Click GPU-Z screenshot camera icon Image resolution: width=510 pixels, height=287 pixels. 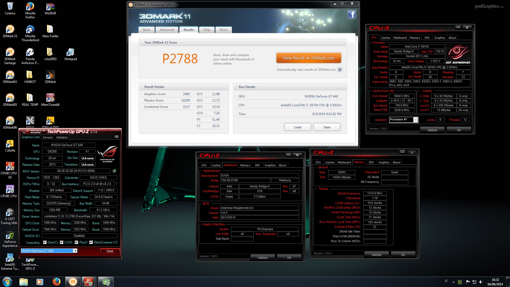116,137
